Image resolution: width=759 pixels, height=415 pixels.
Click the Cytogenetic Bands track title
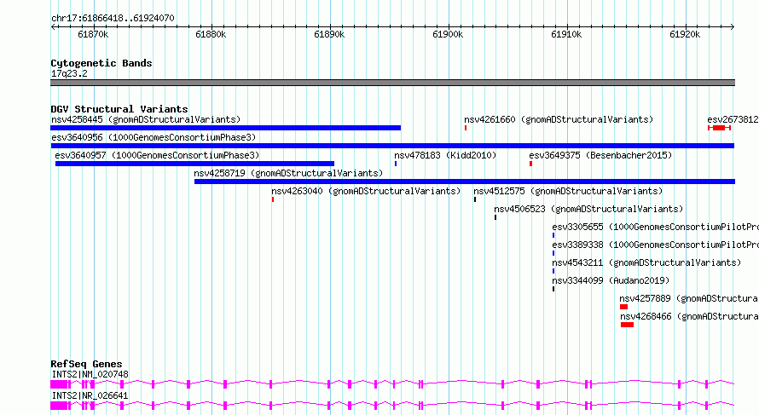101,63
